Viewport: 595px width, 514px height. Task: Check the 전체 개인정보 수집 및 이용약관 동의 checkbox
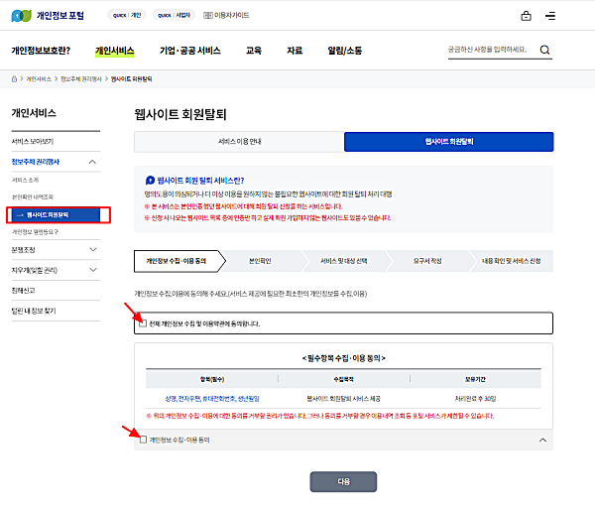(x=143, y=323)
